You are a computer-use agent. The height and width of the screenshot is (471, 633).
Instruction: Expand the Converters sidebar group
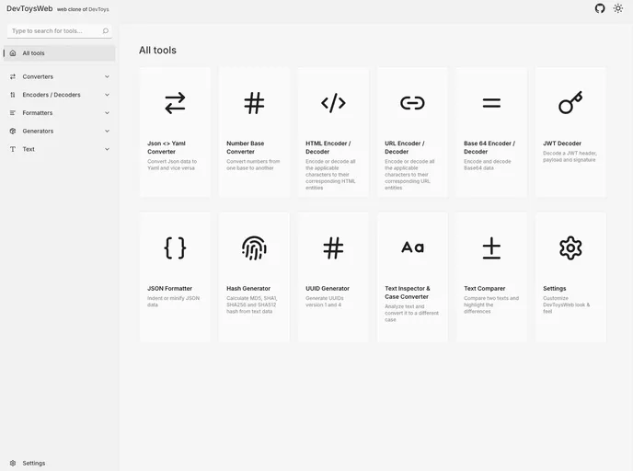coord(59,76)
